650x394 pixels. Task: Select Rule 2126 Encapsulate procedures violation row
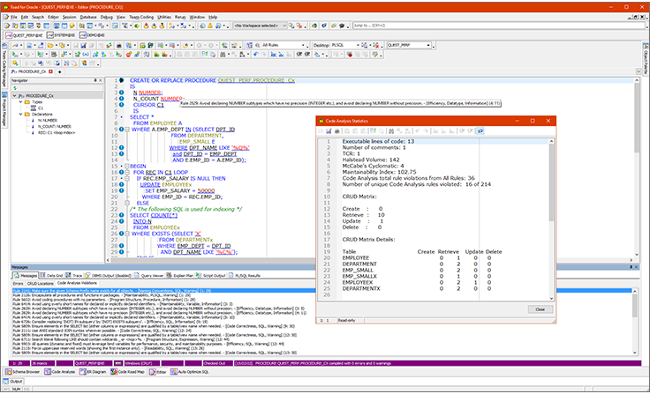tap(321, 295)
